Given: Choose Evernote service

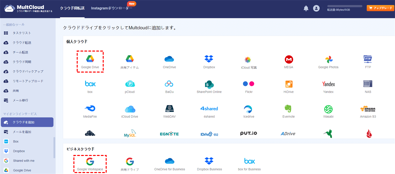Looking at the screenshot, I should [x=289, y=111].
